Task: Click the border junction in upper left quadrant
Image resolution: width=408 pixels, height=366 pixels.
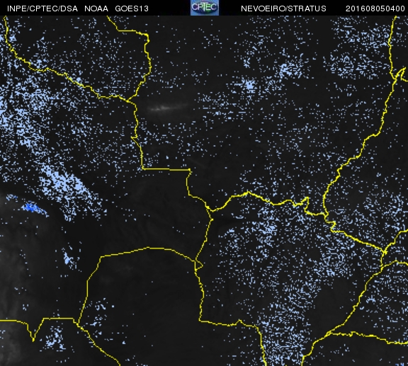Action: point(127,101)
